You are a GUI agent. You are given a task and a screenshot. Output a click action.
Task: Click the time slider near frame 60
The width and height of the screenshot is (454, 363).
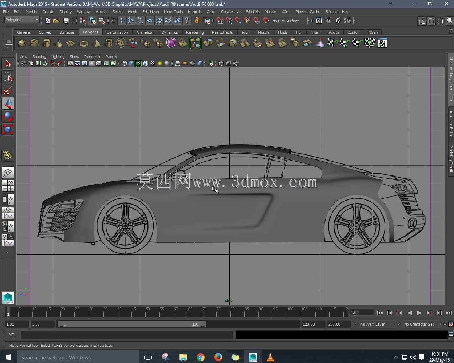[x=176, y=312]
